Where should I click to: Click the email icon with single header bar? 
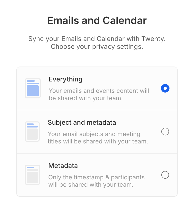[32, 175]
